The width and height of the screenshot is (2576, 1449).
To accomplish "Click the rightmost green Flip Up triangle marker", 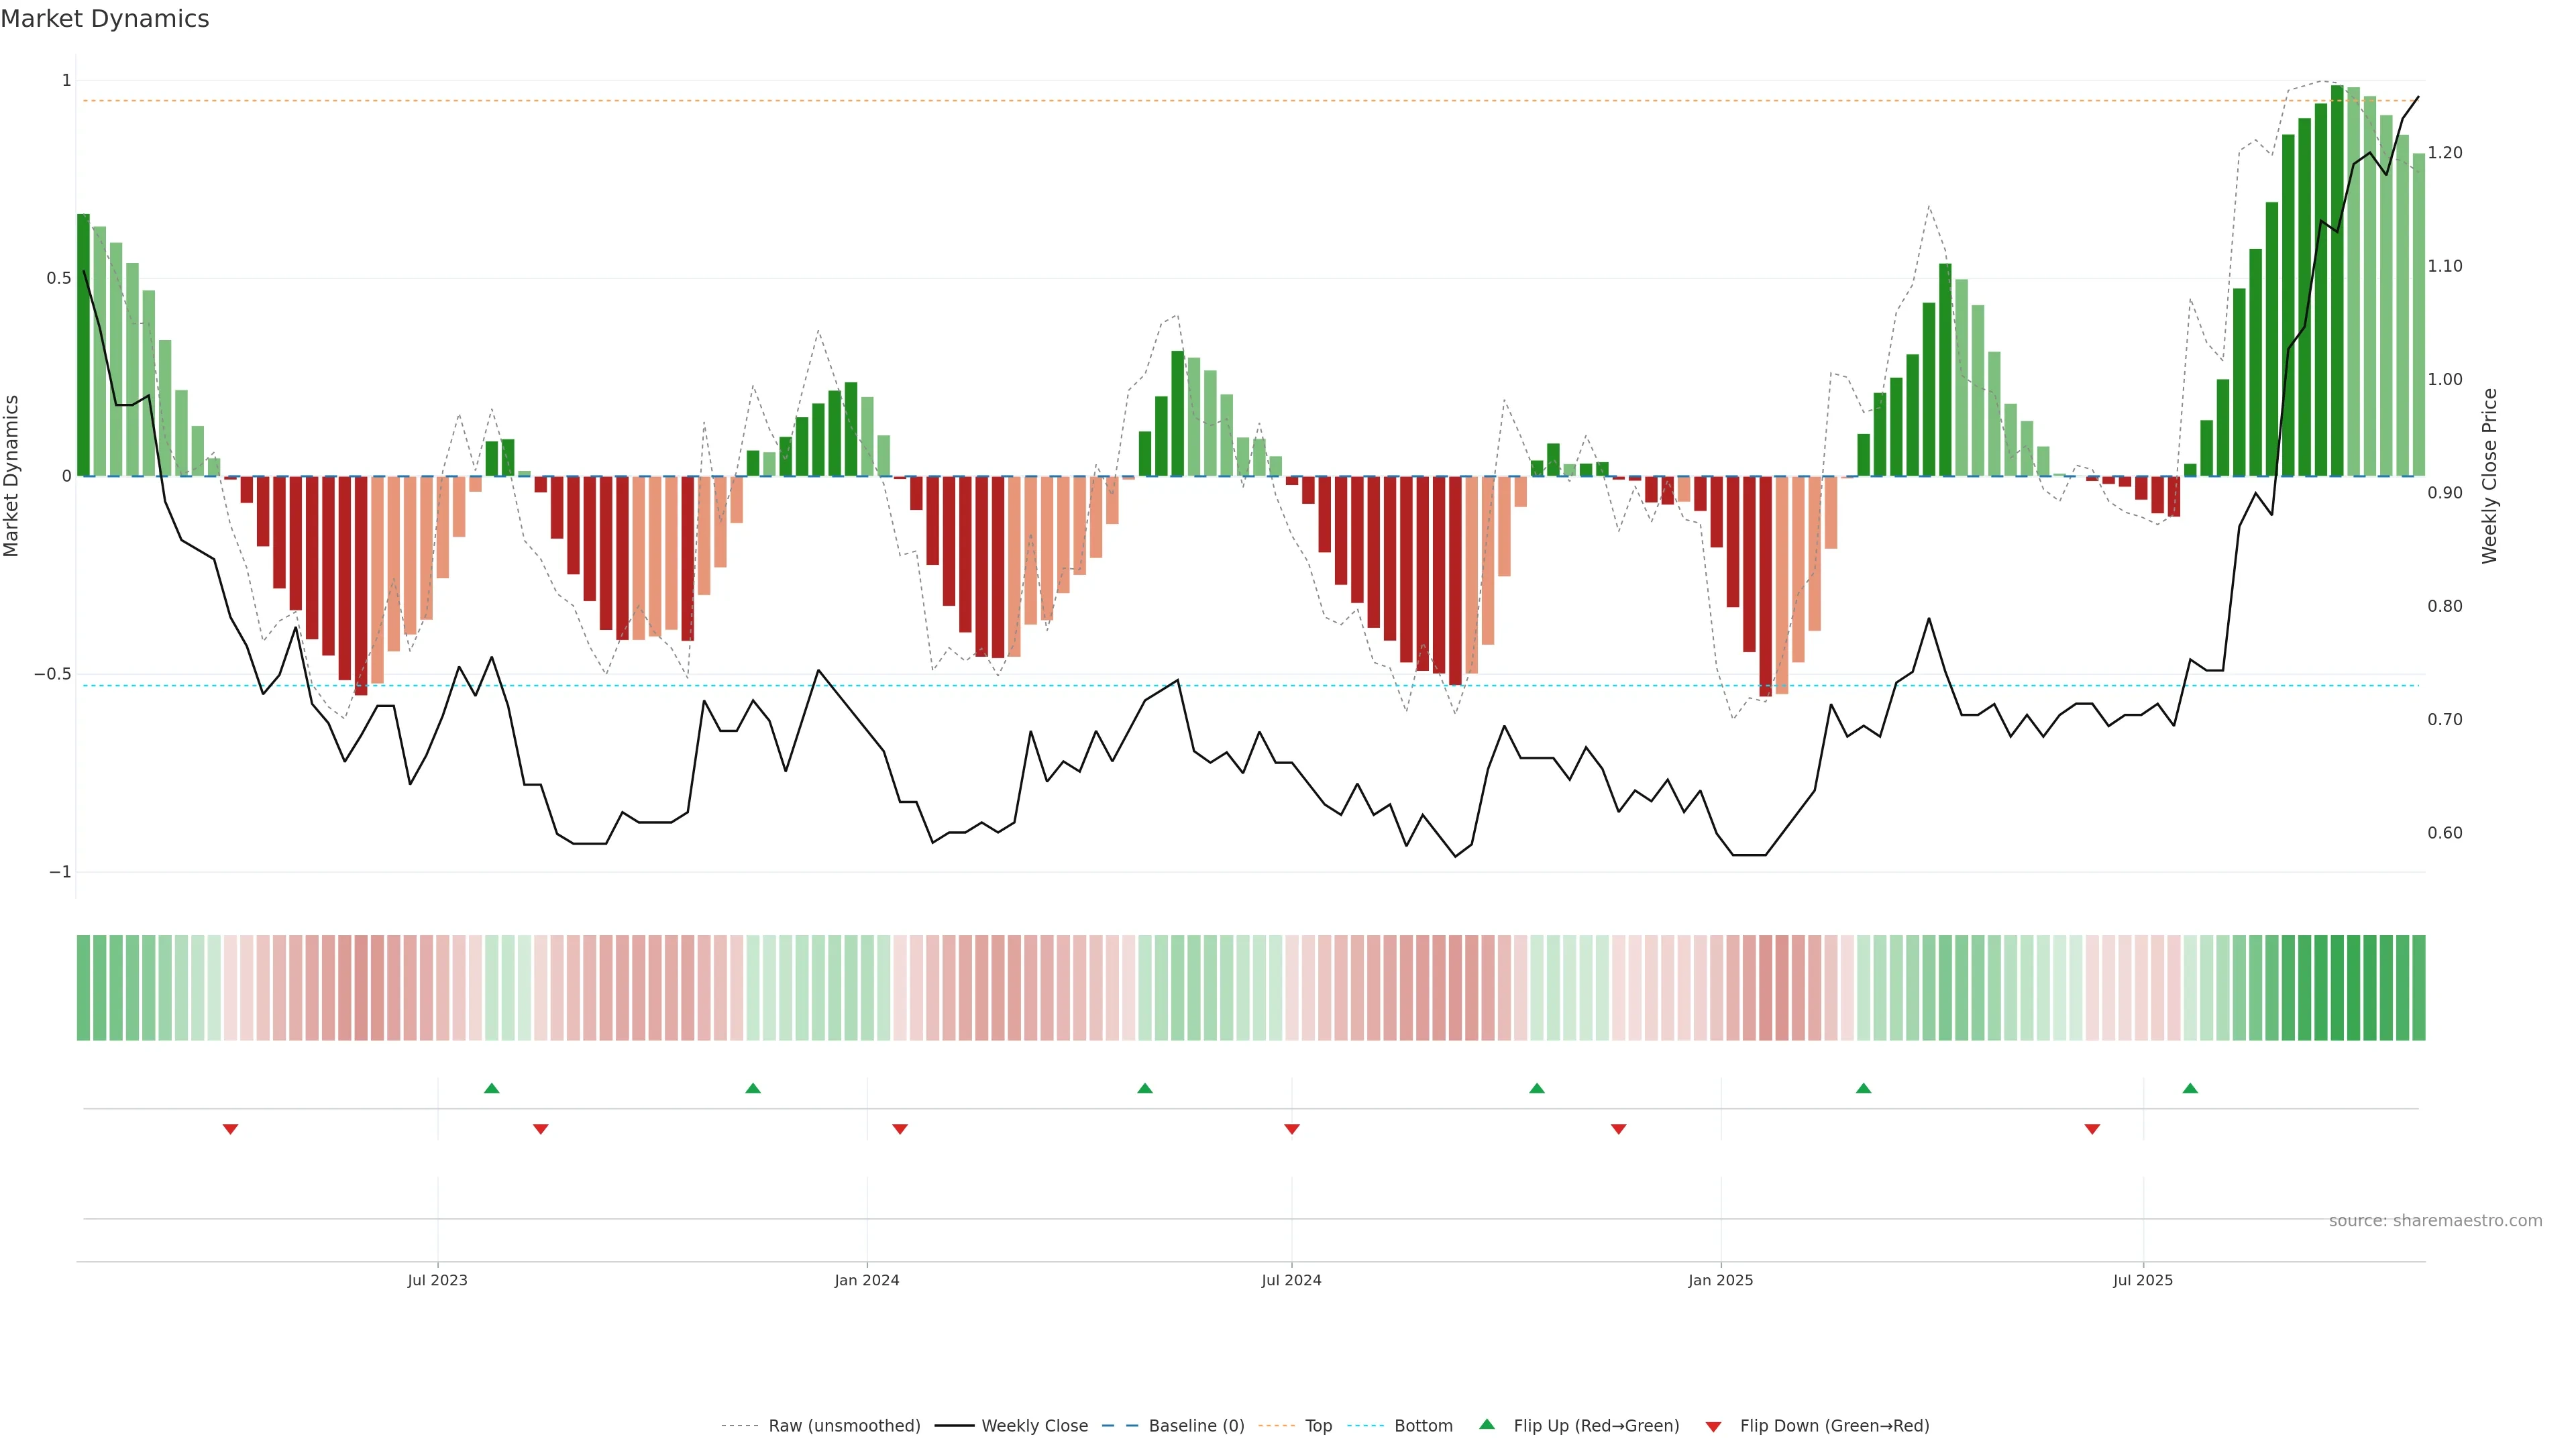I will point(2190,1088).
